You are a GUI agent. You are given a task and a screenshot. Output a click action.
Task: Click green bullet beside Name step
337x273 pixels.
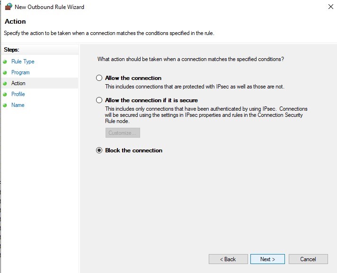pos(5,105)
